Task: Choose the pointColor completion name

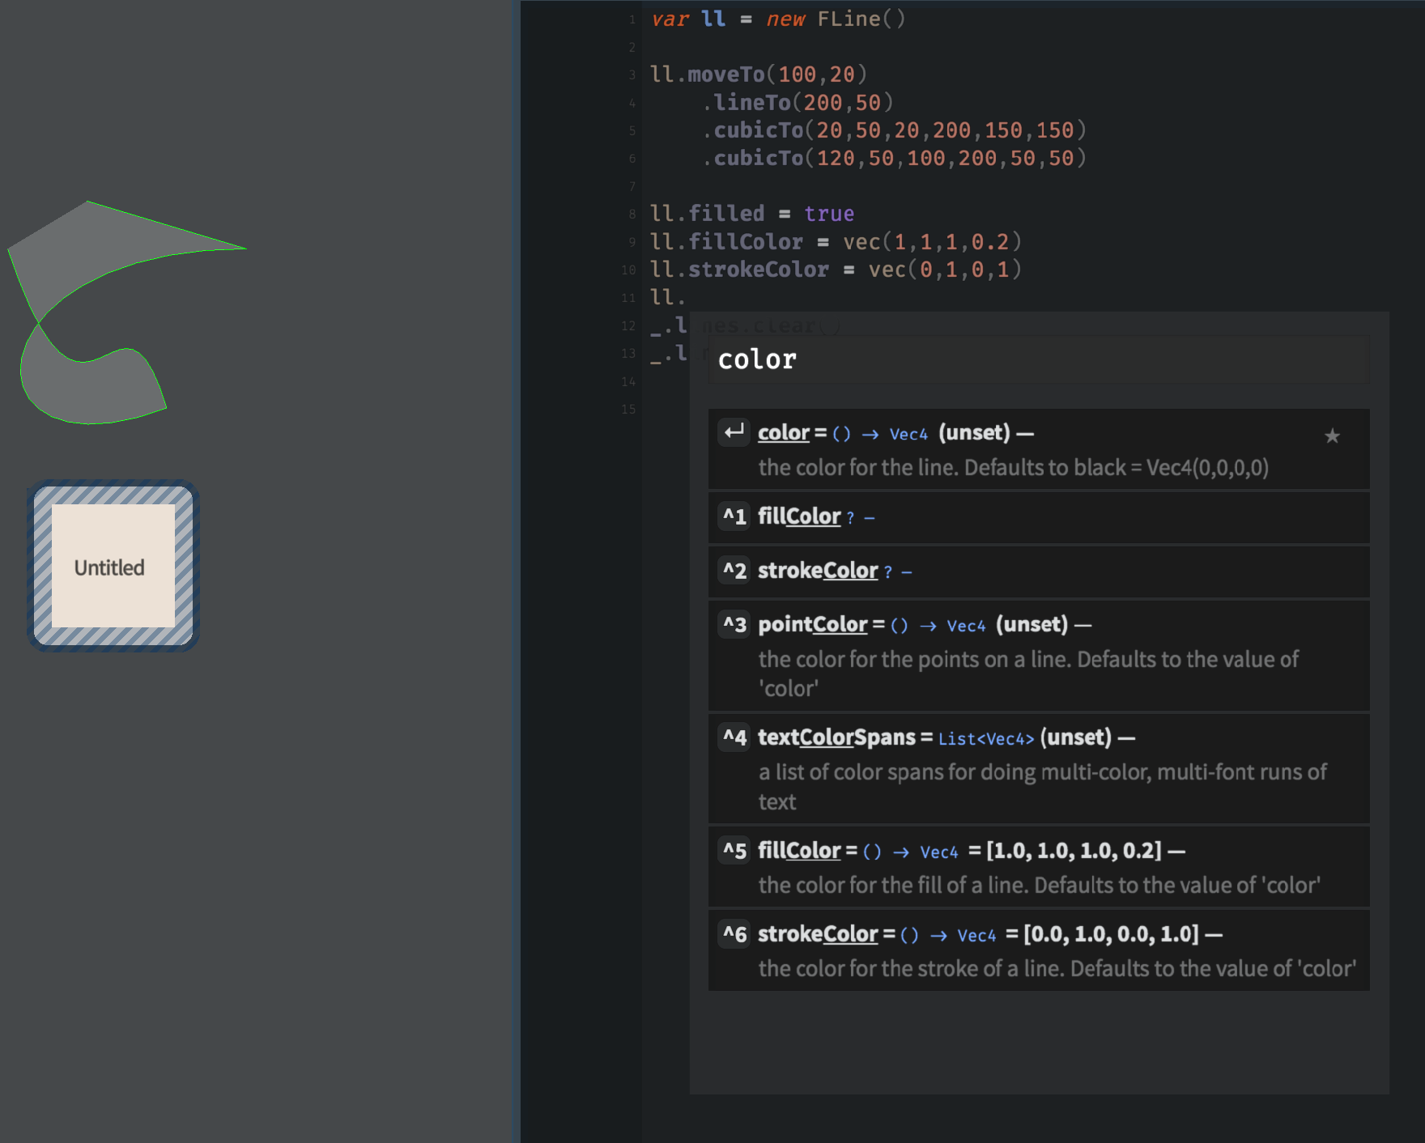Action: coord(812,625)
